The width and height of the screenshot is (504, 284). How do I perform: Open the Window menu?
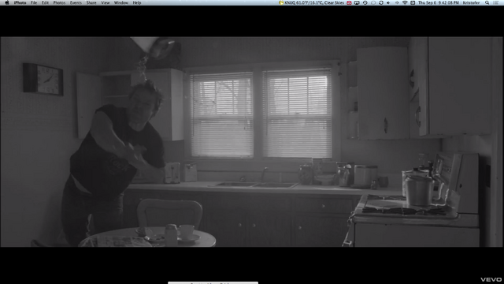pos(121,2)
